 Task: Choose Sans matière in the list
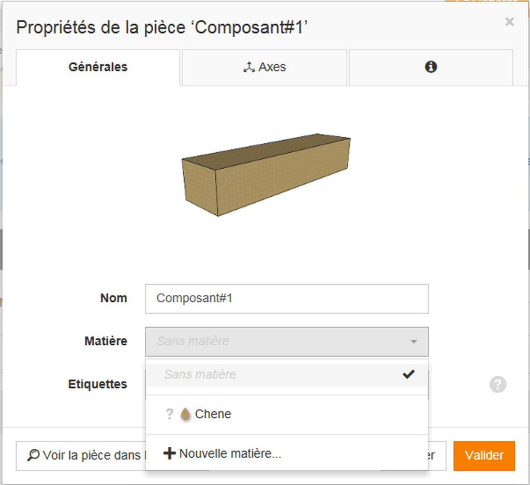(x=200, y=374)
